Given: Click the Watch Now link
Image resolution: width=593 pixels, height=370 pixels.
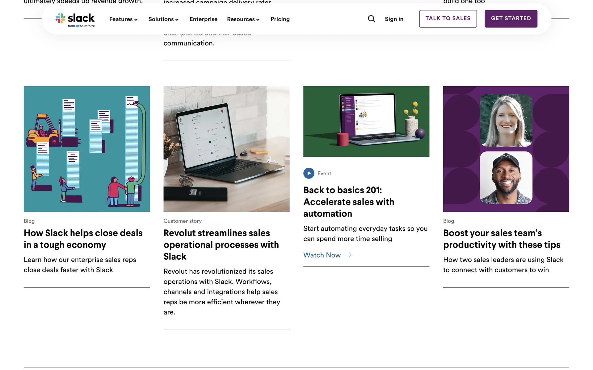Looking at the screenshot, I should 322,255.
